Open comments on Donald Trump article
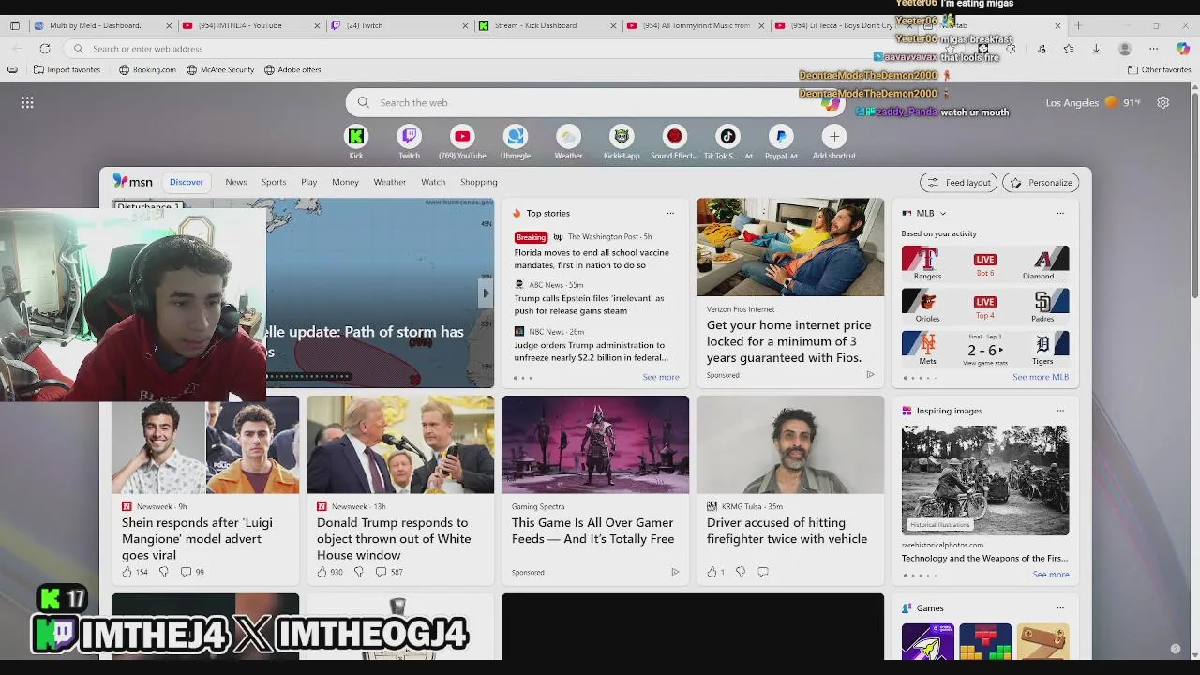The image size is (1200, 675). point(381,572)
